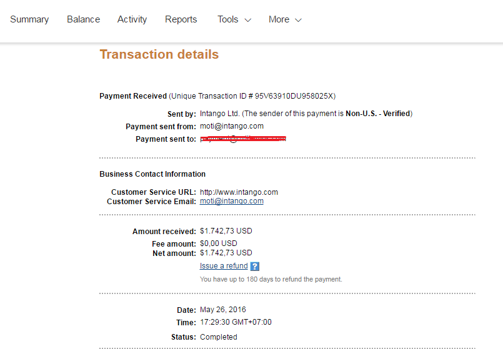Click the Payment sent from email address
Viewport: 503px width, 349px height.
tap(231, 126)
